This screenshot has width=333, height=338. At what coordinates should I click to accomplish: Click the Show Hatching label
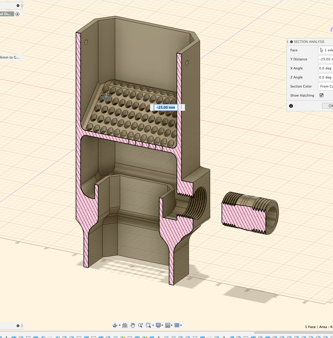tap(302, 95)
